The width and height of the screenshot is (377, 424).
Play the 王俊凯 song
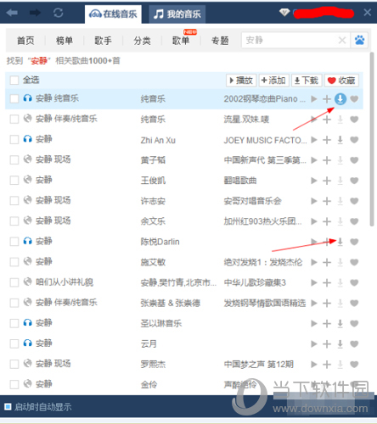[x=314, y=181]
